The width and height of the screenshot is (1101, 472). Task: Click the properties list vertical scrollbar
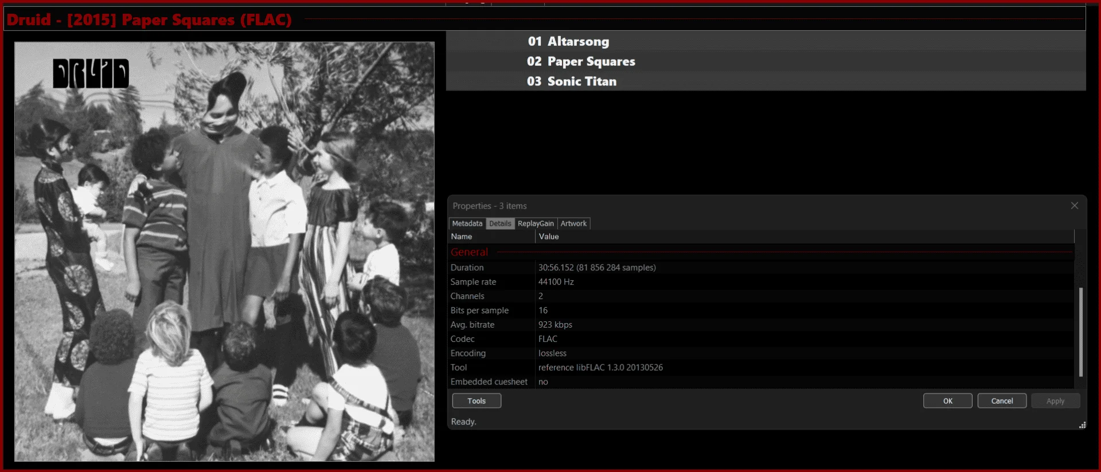(1081, 332)
